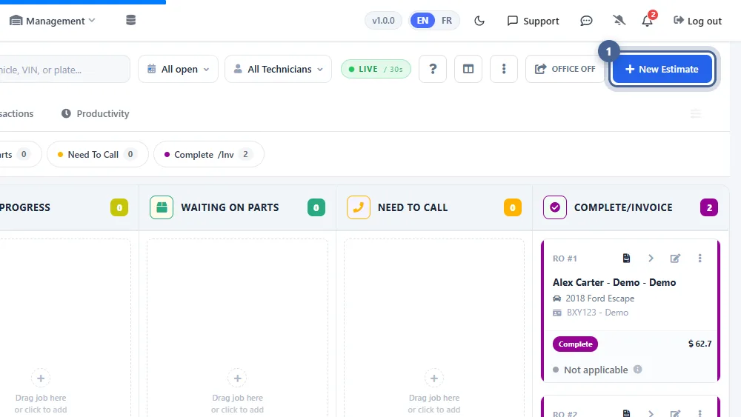Open RO #1 card options dots menu
The image size is (741, 417).
tap(700, 258)
